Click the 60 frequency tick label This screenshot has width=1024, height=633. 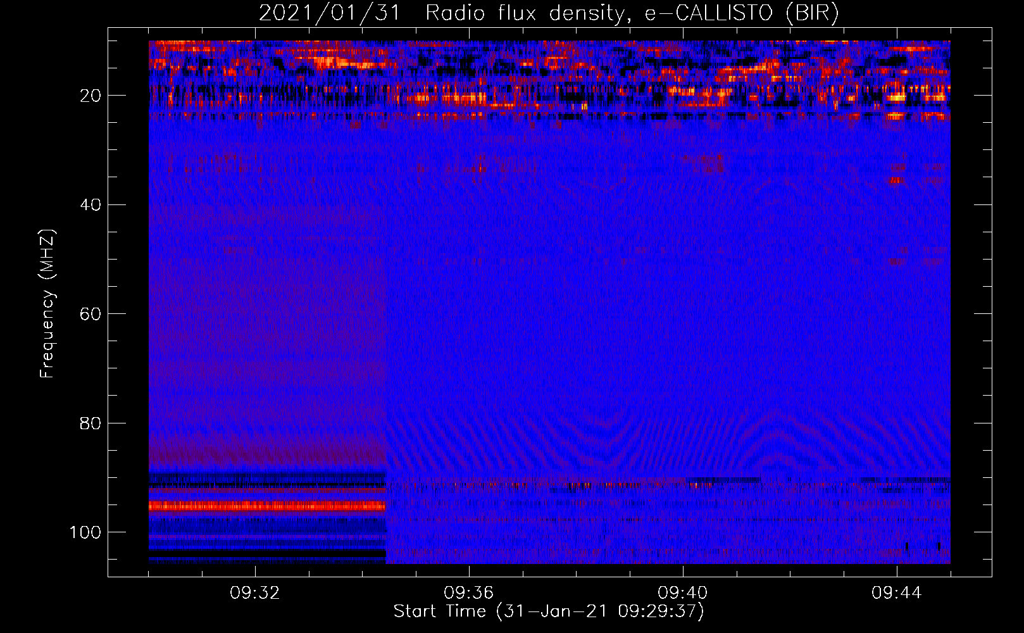pos(91,314)
